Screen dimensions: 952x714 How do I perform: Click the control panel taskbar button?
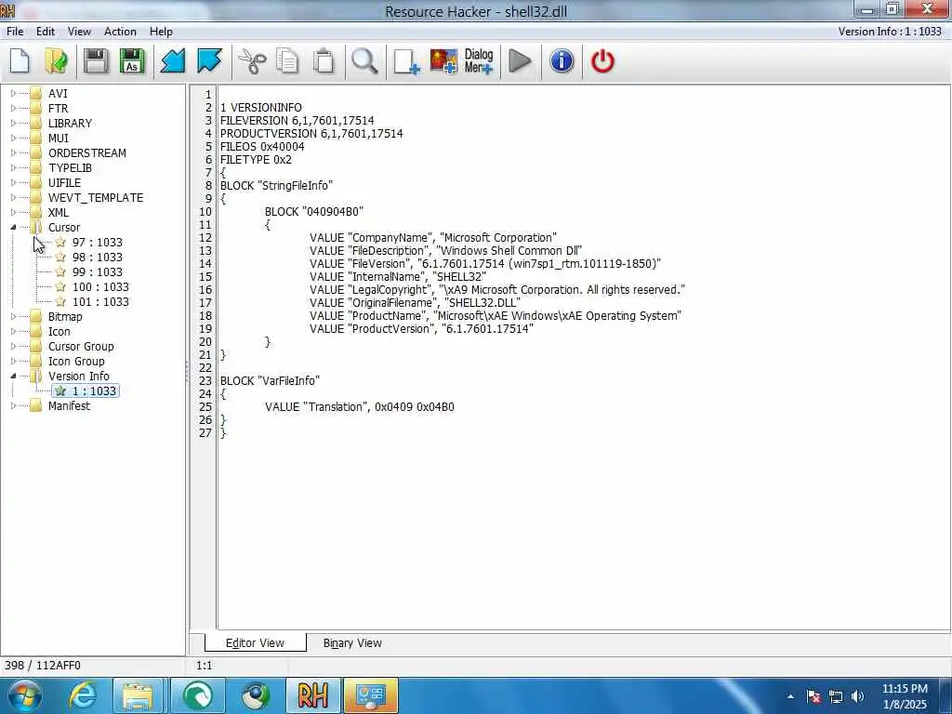[x=371, y=695]
